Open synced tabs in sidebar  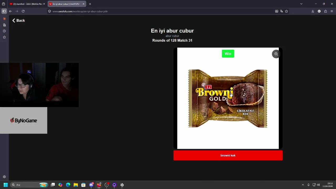(4, 25)
